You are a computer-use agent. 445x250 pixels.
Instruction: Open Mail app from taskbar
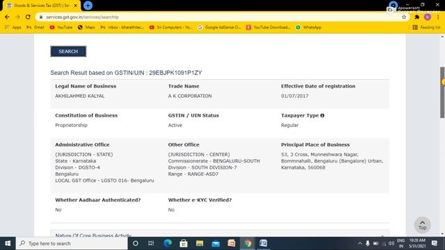coord(216,243)
